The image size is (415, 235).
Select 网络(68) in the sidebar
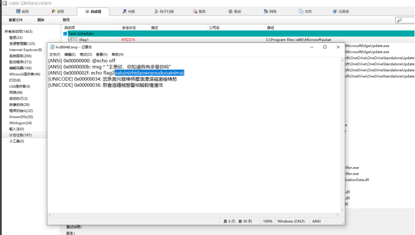point(16,92)
